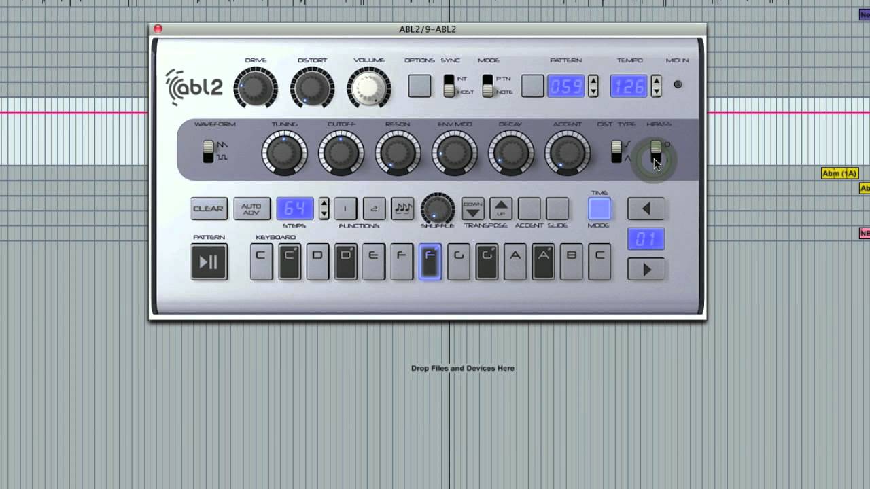
Task: Click the Distort knob
Action: pos(312,88)
